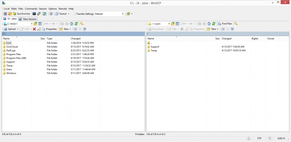The width and height of the screenshot is (291, 142).
Task: Open the Options menu
Action: [53, 9]
